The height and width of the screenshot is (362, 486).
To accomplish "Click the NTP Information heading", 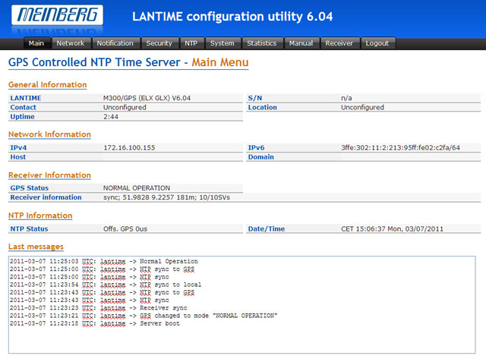I will [40, 216].
